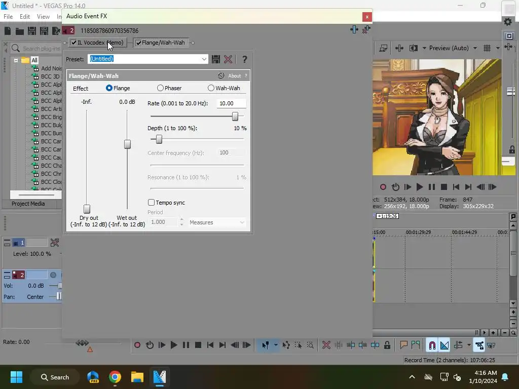Open Google Chrome from the taskbar
The width and height of the screenshot is (519, 389).
[x=115, y=377]
